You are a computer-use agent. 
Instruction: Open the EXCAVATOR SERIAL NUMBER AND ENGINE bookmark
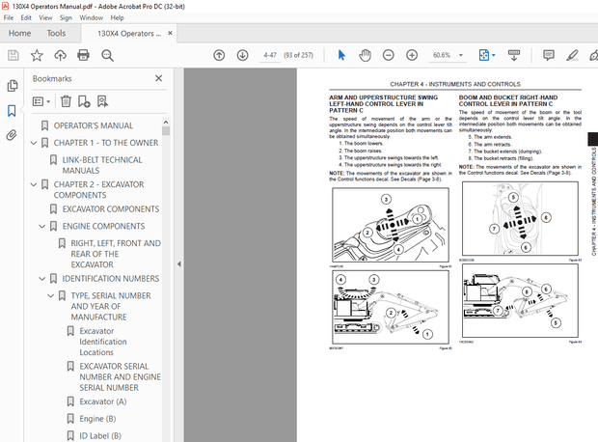click(x=121, y=377)
